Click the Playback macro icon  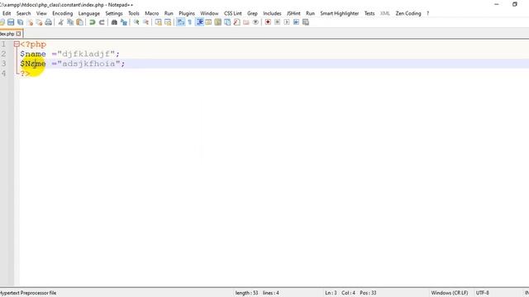coord(287,22)
